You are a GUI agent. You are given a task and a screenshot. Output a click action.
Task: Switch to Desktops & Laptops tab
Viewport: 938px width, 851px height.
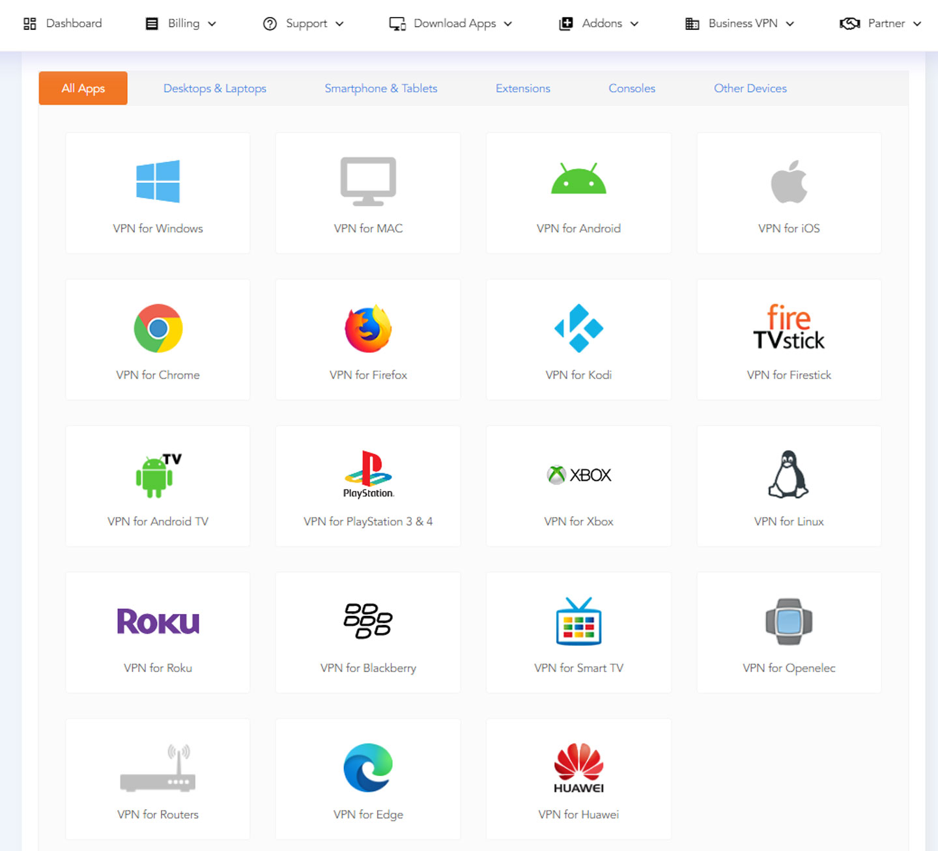coord(214,89)
